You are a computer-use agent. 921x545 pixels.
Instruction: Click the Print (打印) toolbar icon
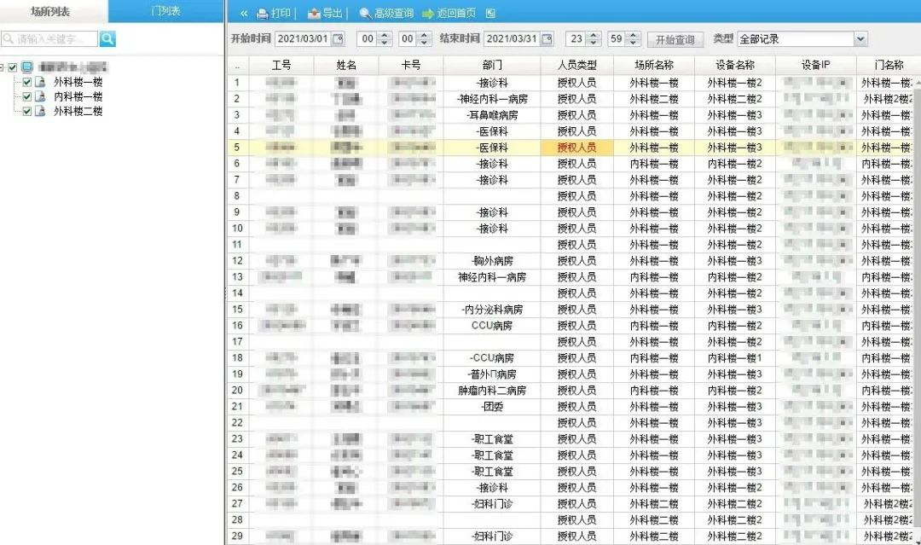263,14
